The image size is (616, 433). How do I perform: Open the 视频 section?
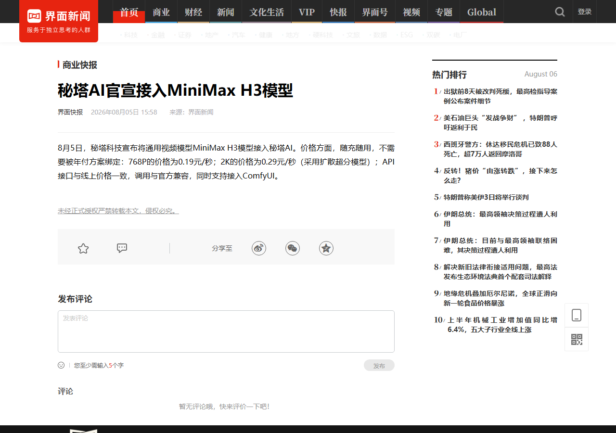tap(411, 12)
